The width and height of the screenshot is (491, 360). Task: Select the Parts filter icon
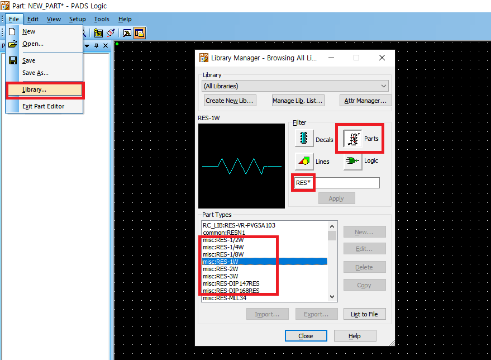[x=353, y=139]
